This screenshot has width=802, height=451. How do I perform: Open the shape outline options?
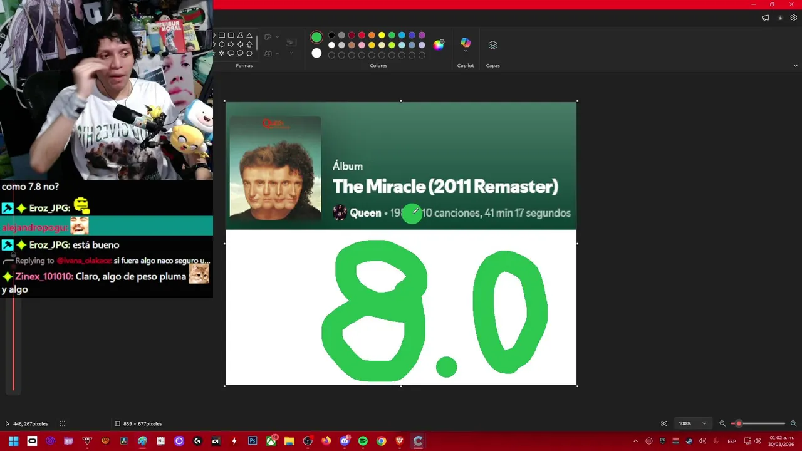click(271, 37)
